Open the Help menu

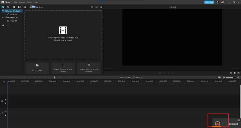click(x=36, y=2)
